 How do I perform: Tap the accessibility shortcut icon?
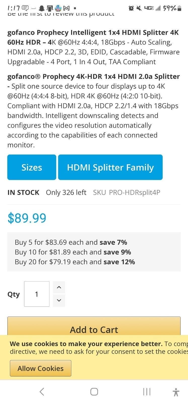[x=176, y=391]
